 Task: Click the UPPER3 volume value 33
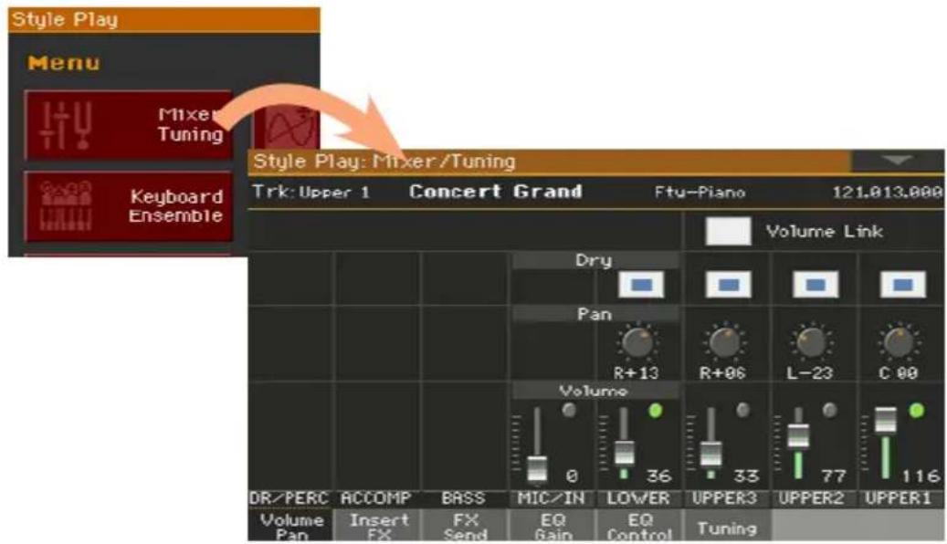tap(746, 476)
